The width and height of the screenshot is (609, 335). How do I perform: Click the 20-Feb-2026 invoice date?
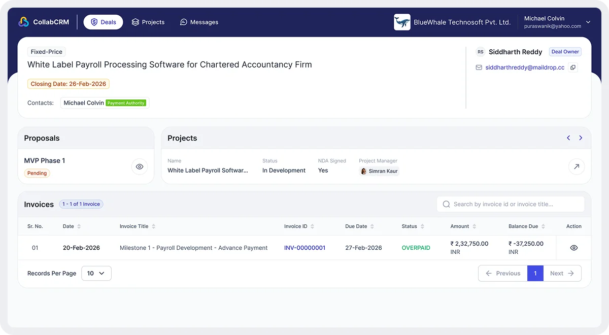pos(81,248)
